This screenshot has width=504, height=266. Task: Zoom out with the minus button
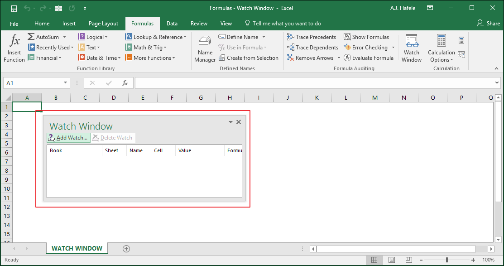click(421, 260)
